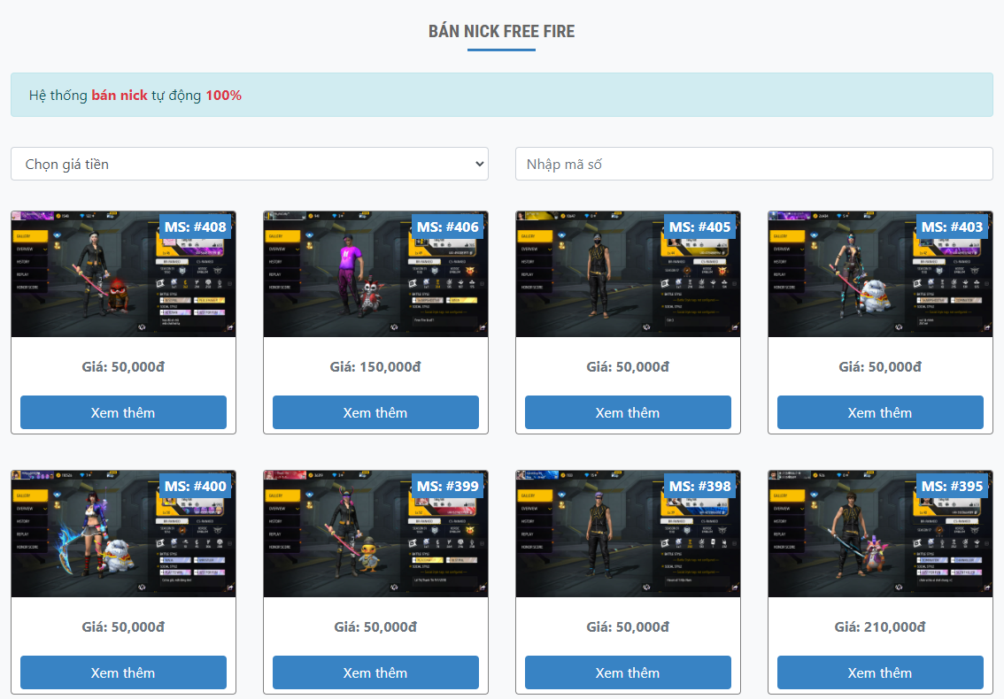Viewport: 1004px width, 699px height.
Task: Click 'Xem thêm' under account #399
Action: pyautogui.click(x=376, y=672)
